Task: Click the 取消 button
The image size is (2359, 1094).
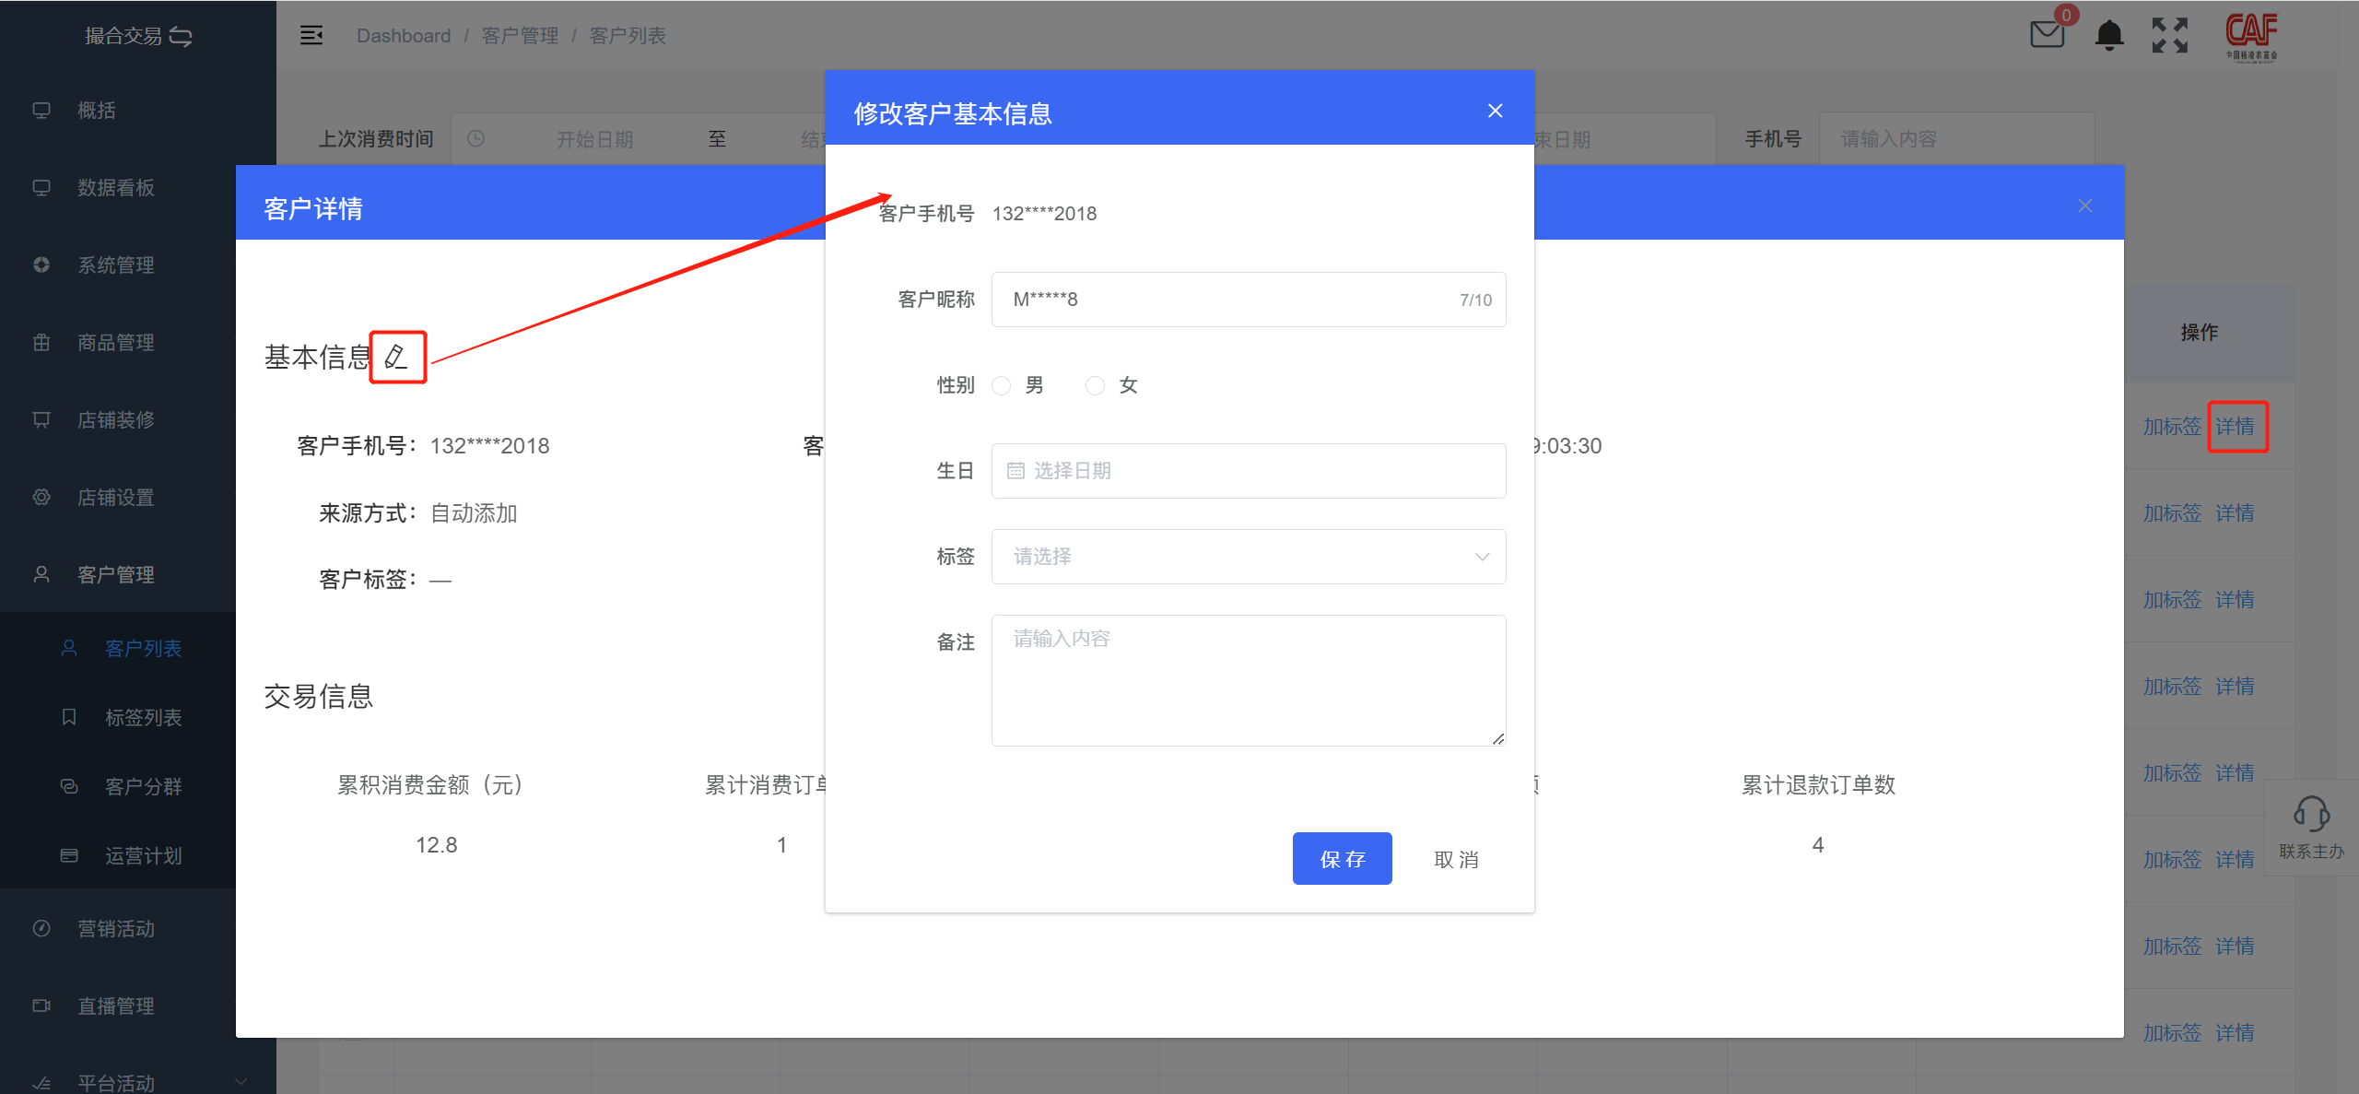Action: 1456,859
